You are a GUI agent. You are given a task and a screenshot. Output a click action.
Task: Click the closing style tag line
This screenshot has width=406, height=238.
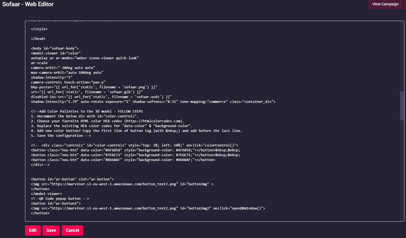39,29
